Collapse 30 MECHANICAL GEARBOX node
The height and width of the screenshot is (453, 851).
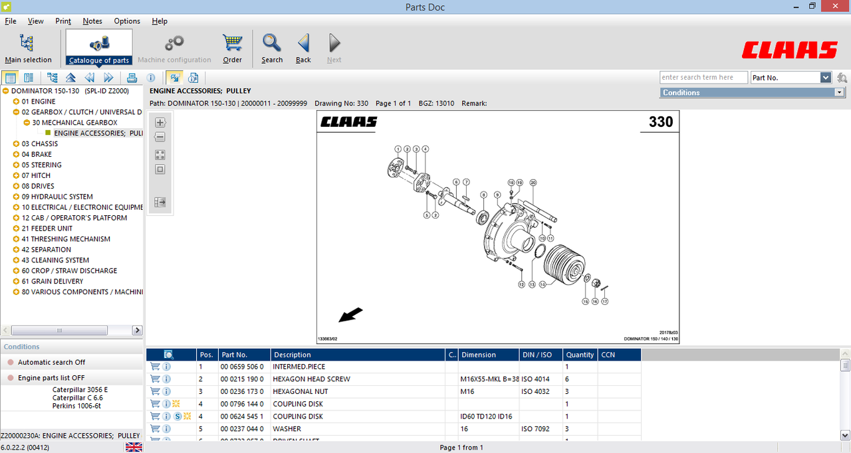click(27, 123)
